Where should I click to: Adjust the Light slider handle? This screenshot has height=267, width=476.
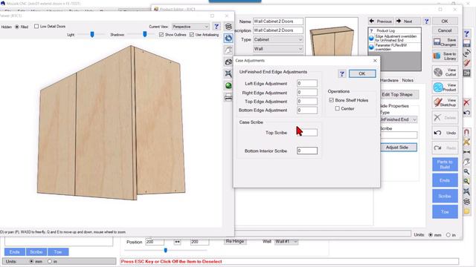tap(92, 35)
